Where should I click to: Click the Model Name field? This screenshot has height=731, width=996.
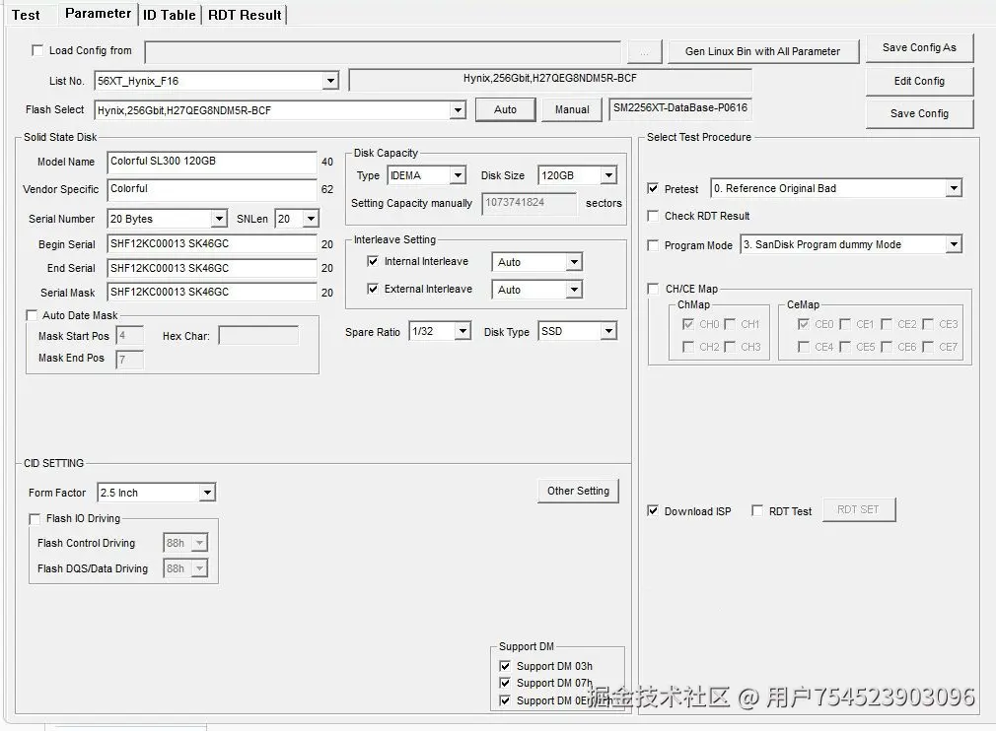[x=212, y=162]
